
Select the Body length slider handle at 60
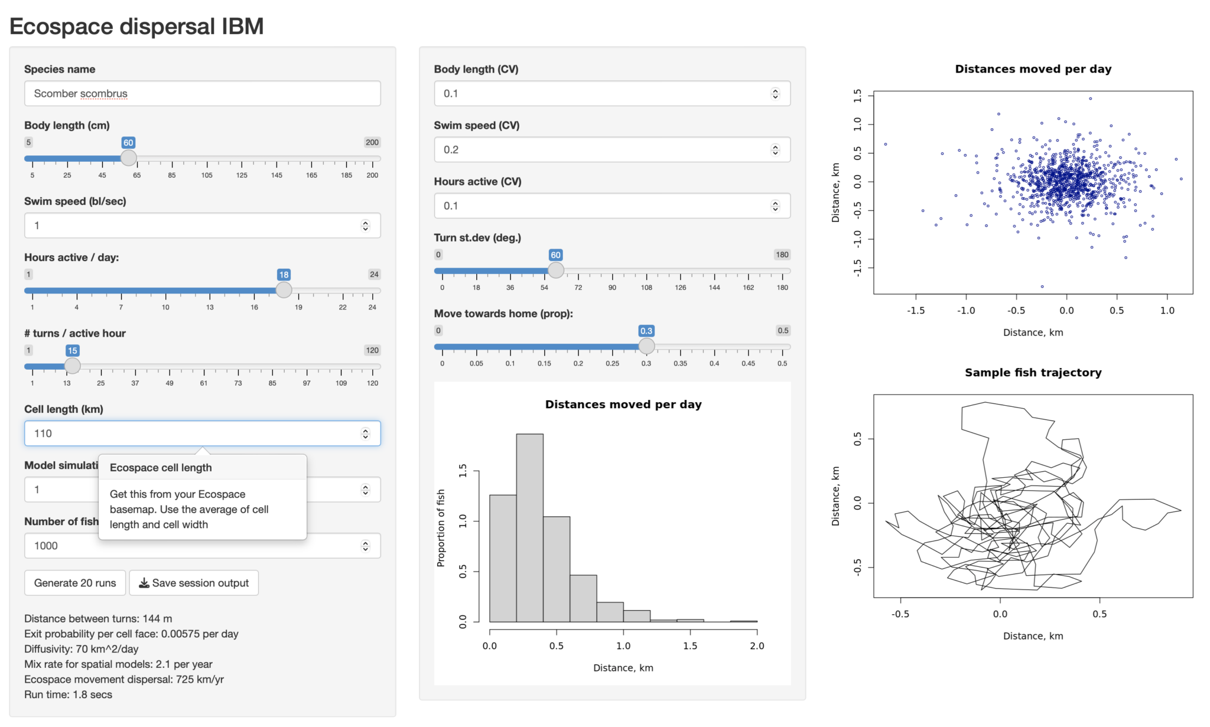(x=128, y=158)
